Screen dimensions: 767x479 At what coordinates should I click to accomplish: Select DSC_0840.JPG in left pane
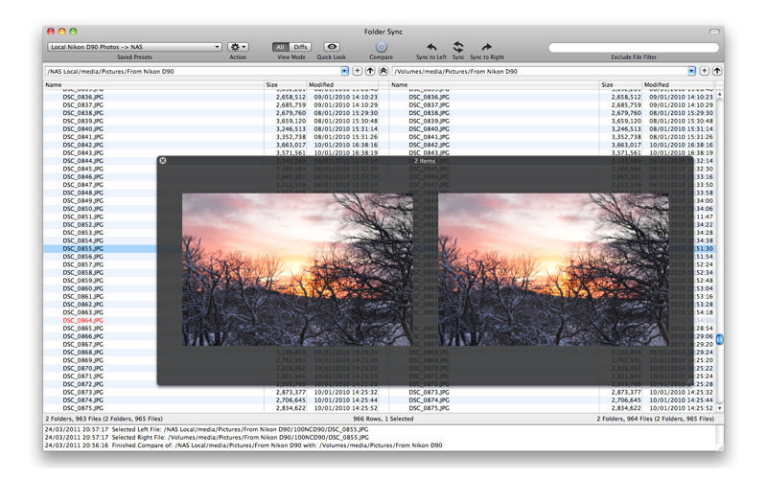pos(83,129)
